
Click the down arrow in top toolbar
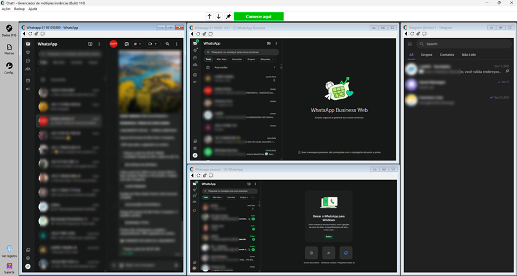[x=218, y=16]
